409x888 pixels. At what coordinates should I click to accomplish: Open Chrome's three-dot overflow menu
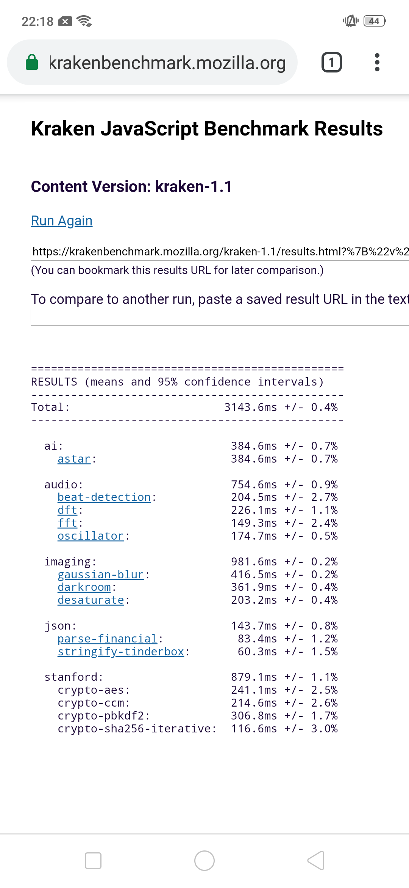[x=377, y=63]
